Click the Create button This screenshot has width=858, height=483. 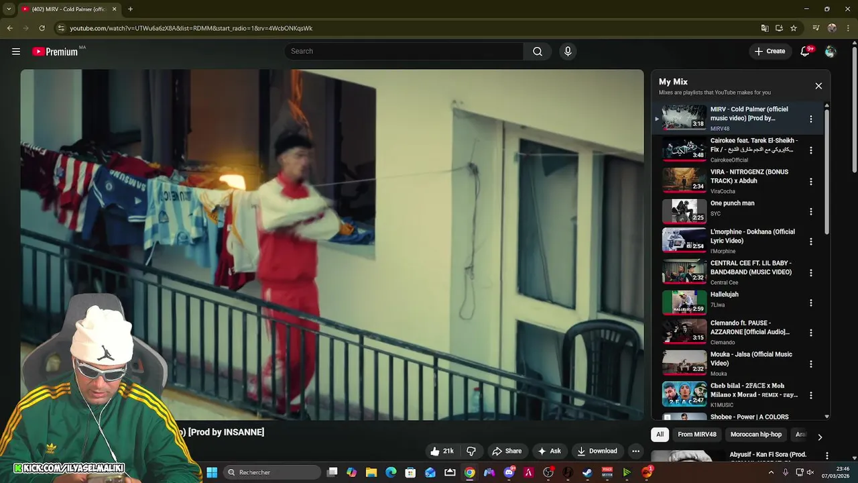click(770, 51)
